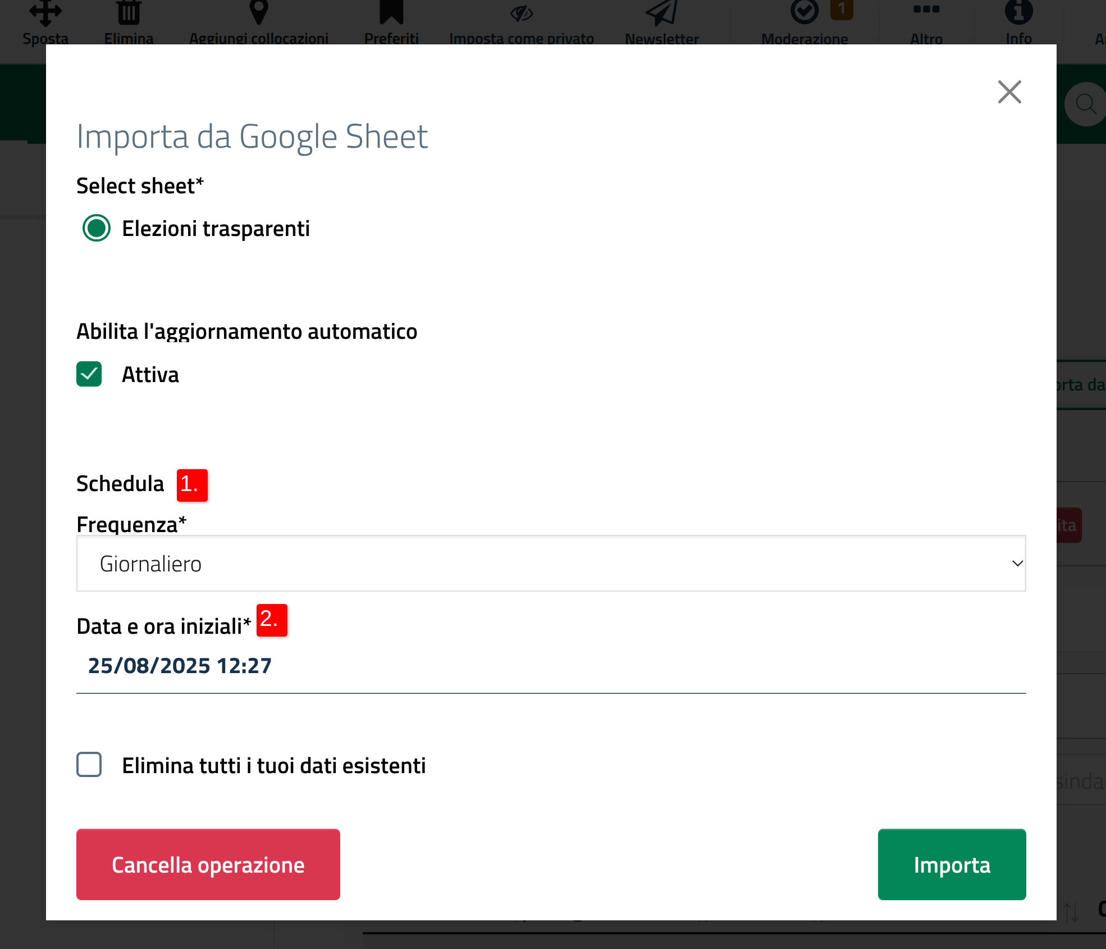
Task: Open Aggiungi collocazioni pin icon
Action: (259, 12)
